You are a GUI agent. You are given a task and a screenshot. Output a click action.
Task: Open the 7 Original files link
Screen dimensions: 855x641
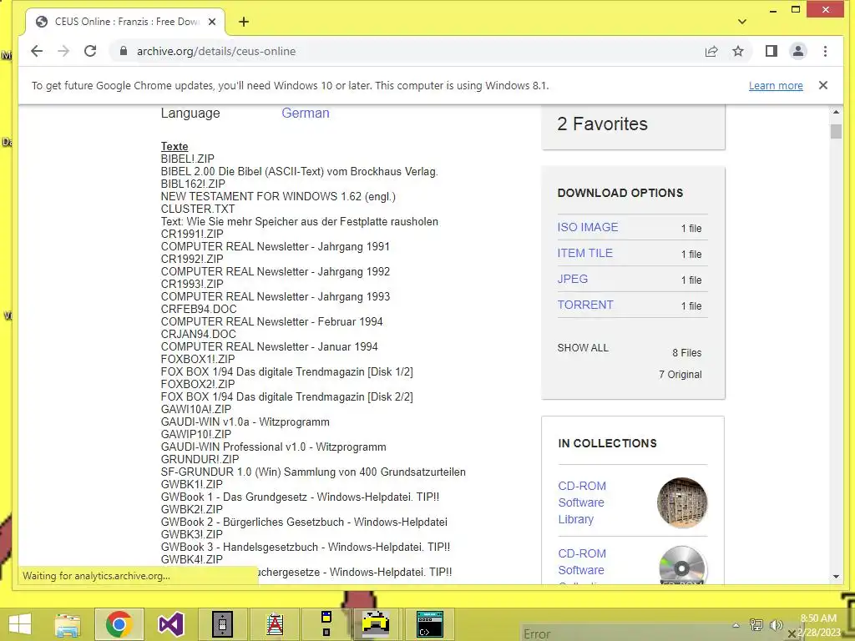tap(680, 375)
